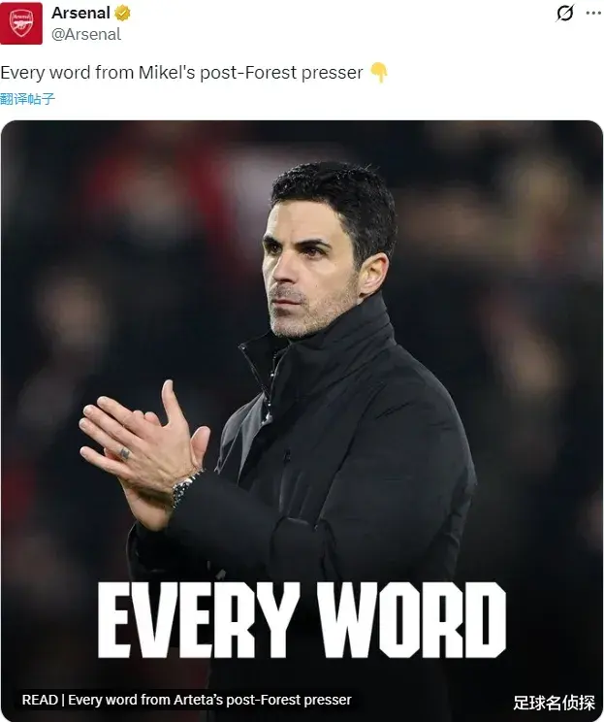
Task: Select the Arsenal display name
Action: point(80,13)
